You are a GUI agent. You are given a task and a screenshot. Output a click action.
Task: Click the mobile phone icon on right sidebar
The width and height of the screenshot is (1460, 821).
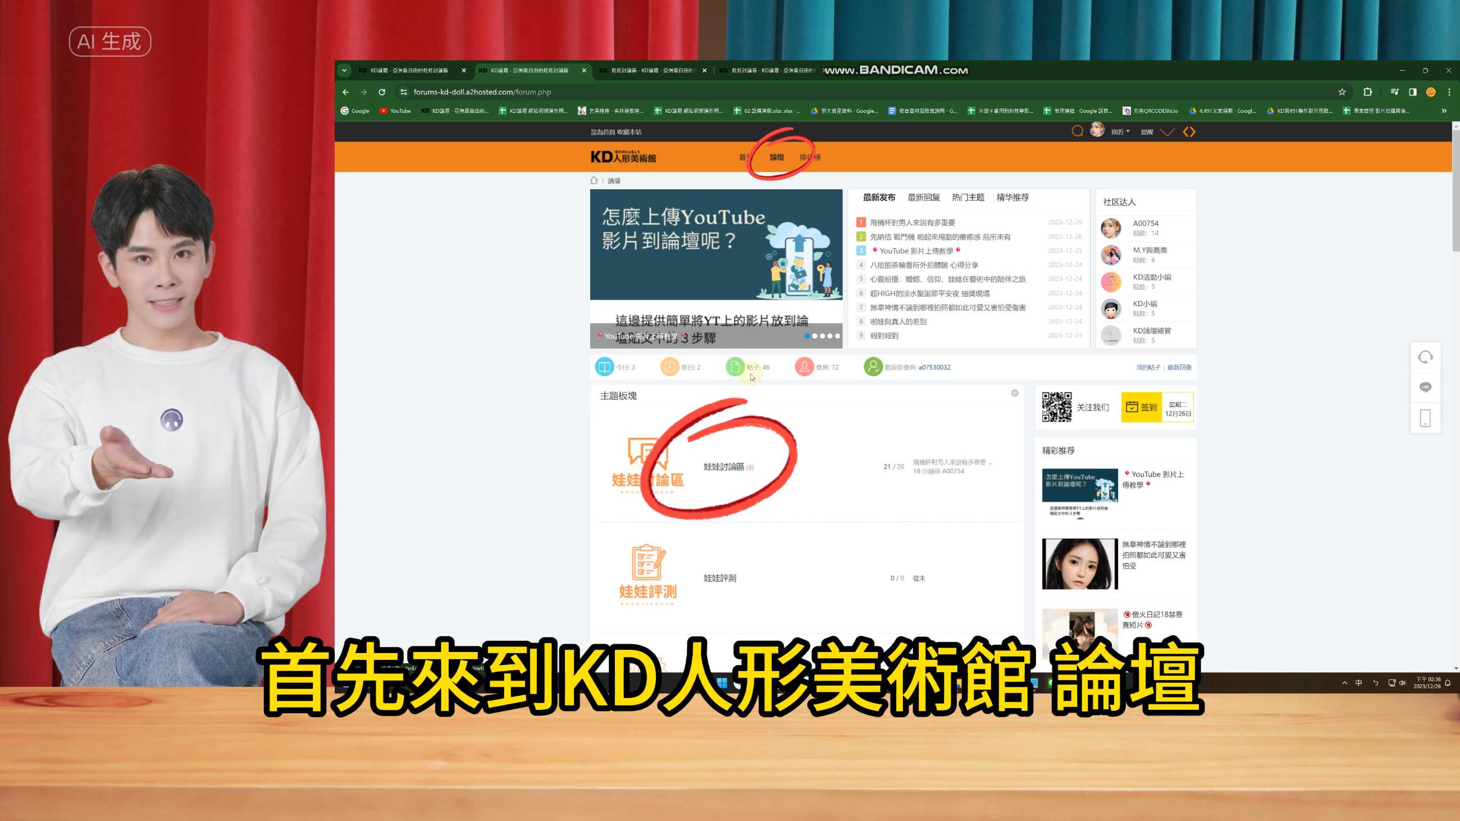[x=1425, y=418]
